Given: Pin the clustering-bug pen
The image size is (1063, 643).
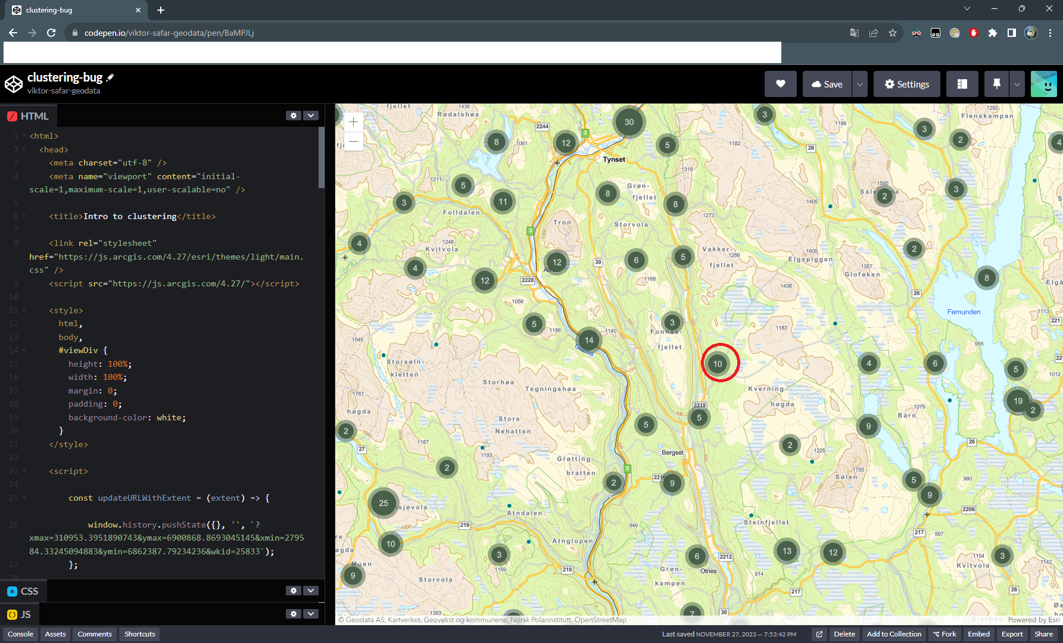Looking at the screenshot, I should click(996, 84).
